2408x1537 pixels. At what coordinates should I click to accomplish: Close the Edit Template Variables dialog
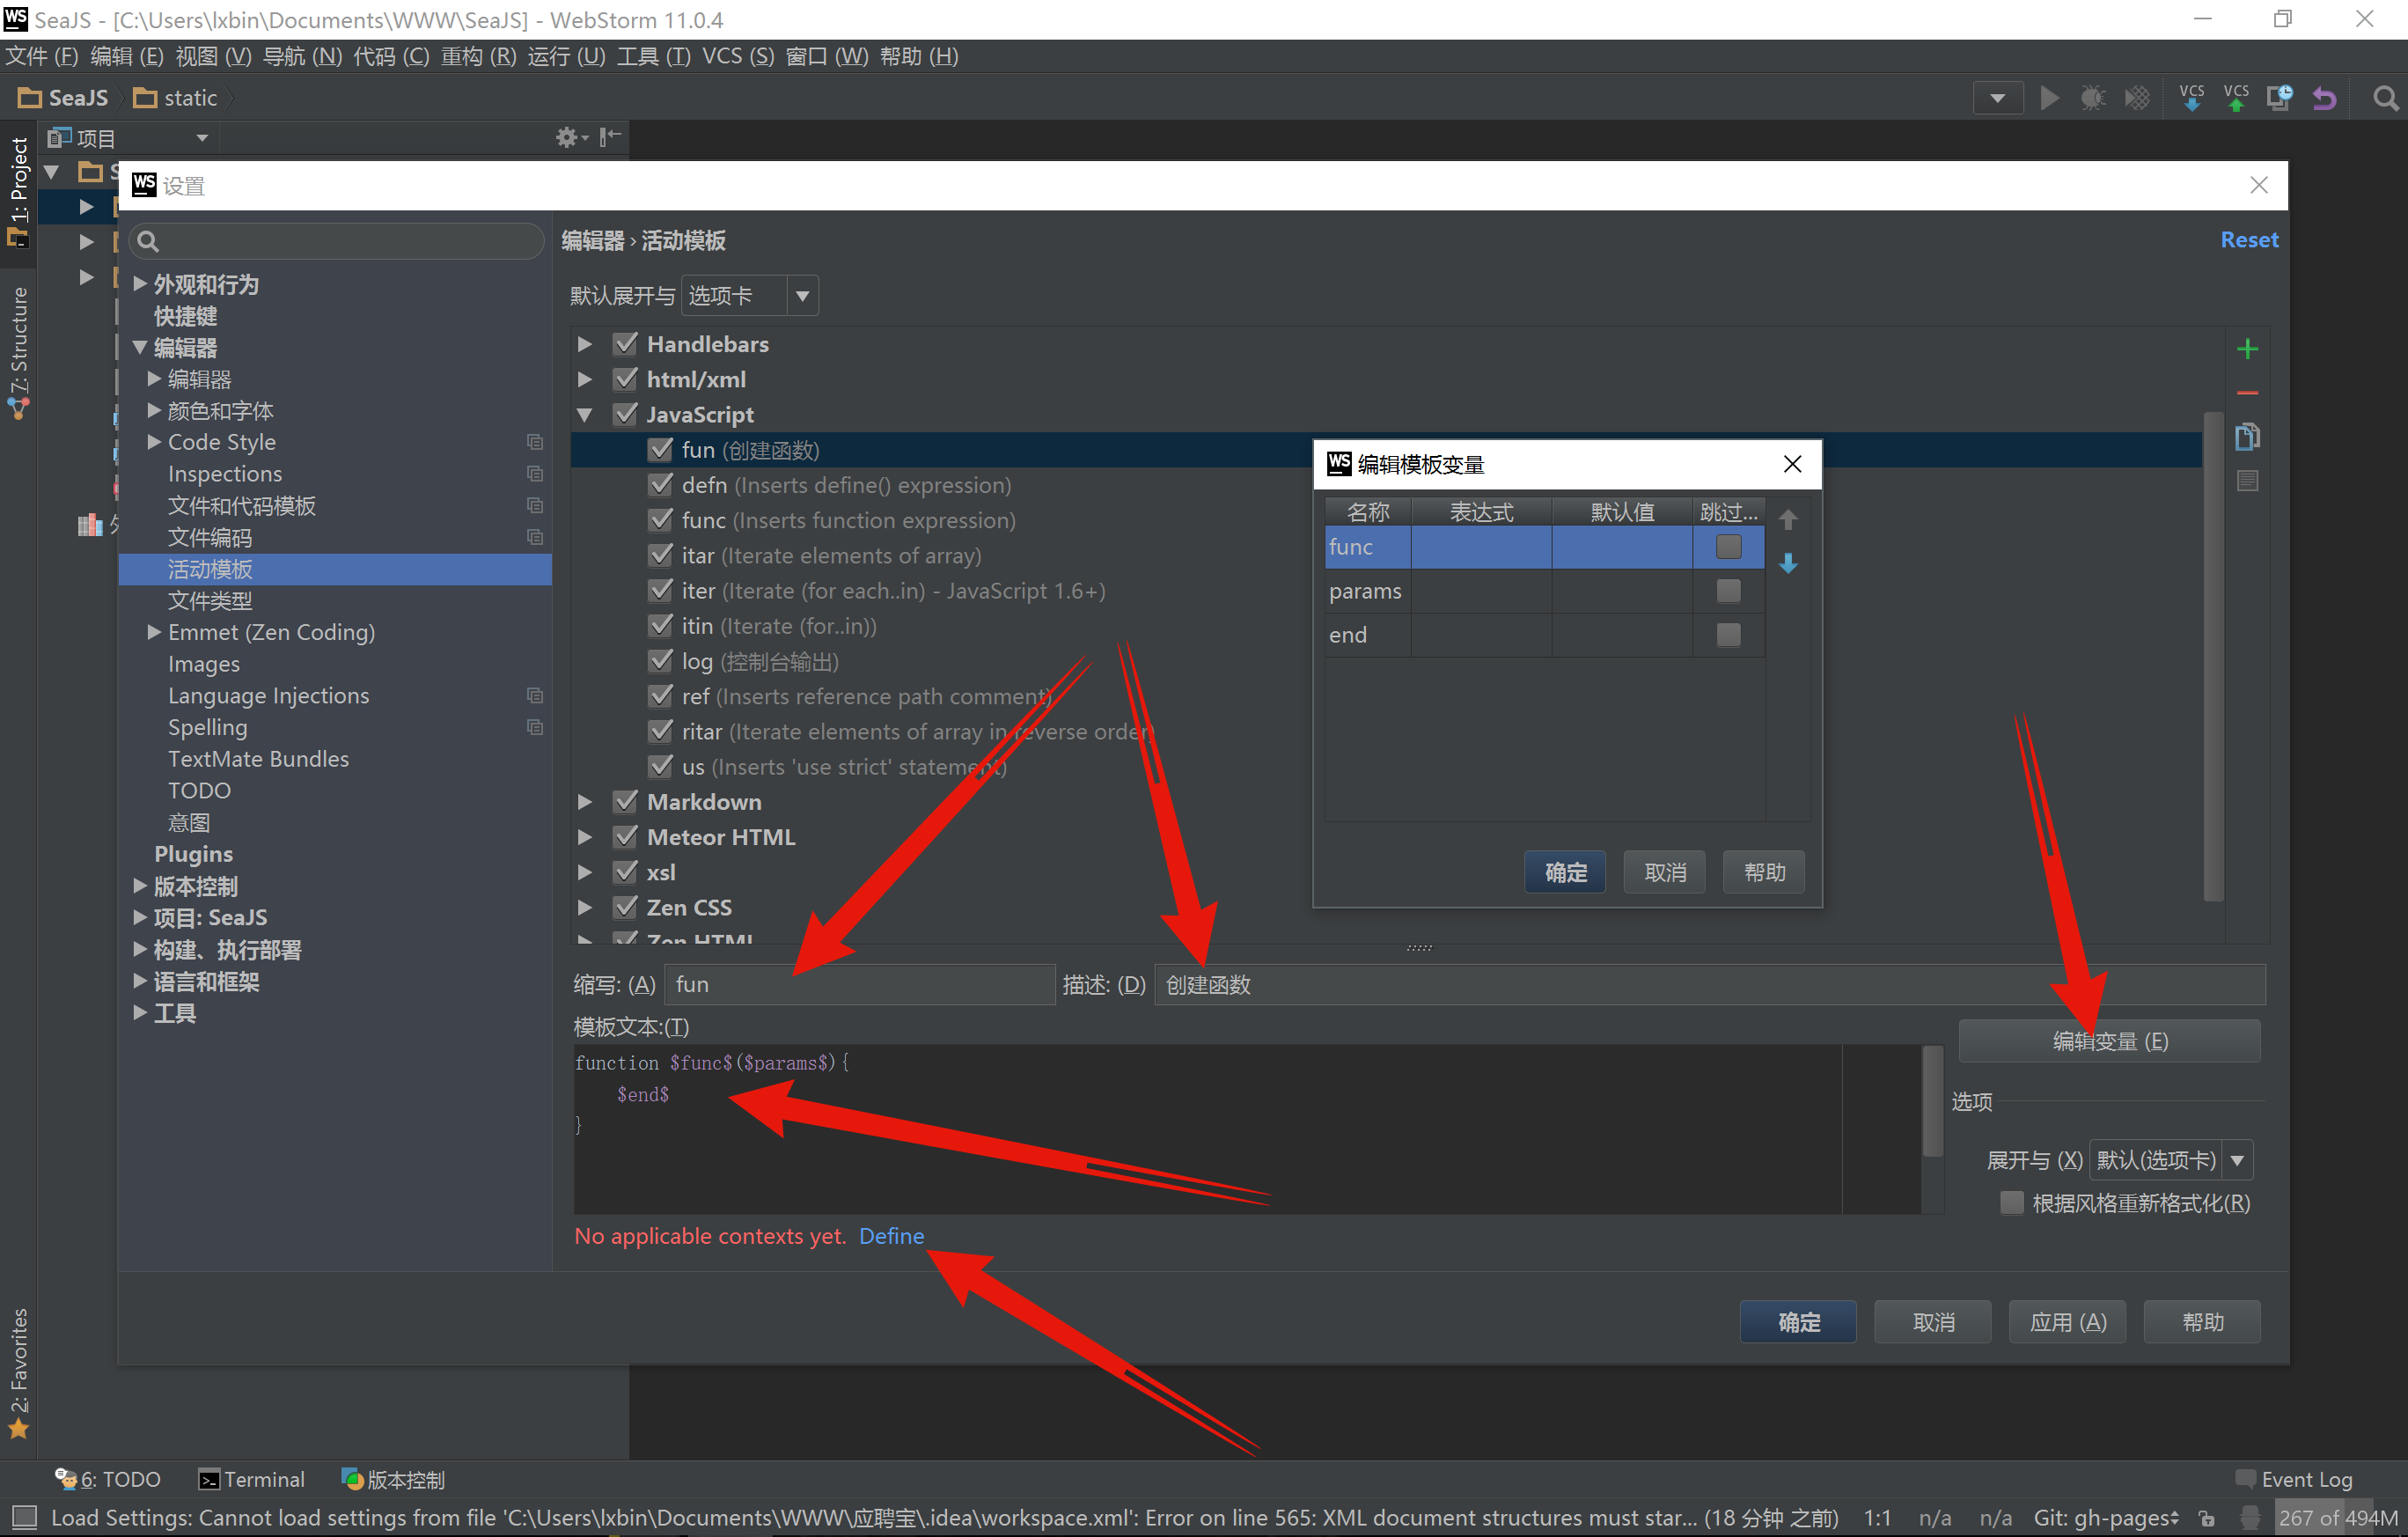pyautogui.click(x=1792, y=464)
